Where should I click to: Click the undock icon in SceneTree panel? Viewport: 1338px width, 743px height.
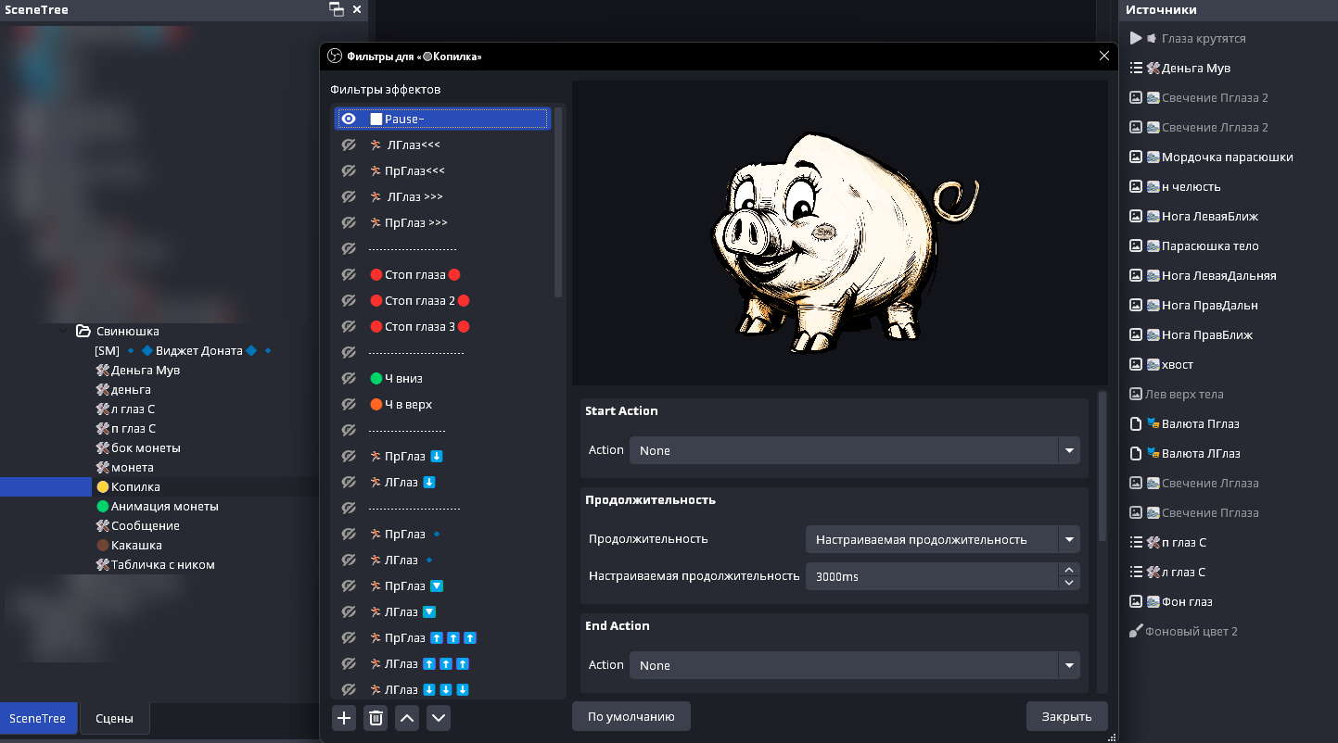(336, 9)
